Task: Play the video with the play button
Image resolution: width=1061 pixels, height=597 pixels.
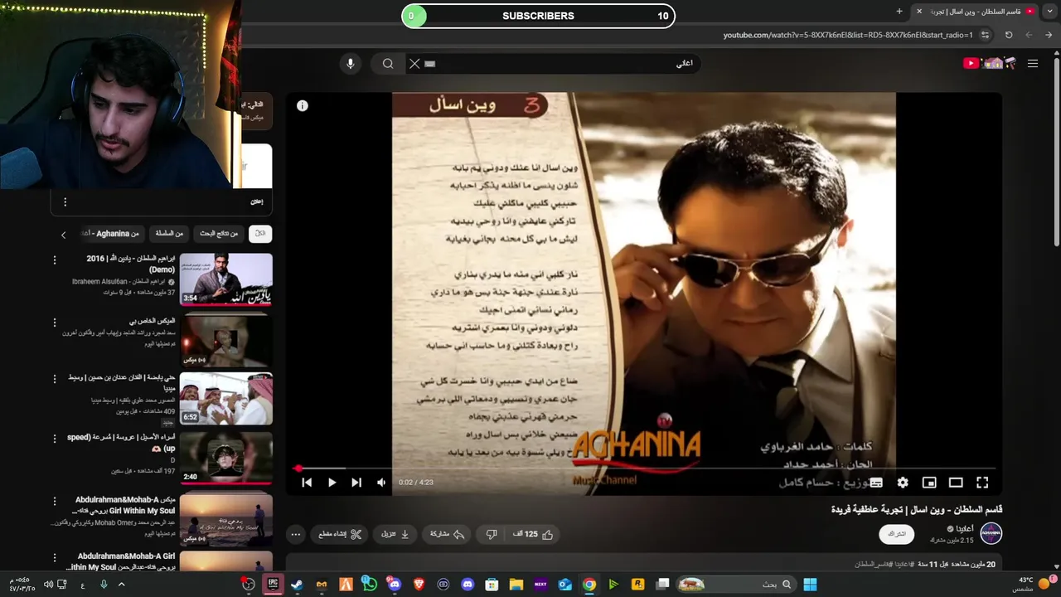Action: (x=332, y=483)
